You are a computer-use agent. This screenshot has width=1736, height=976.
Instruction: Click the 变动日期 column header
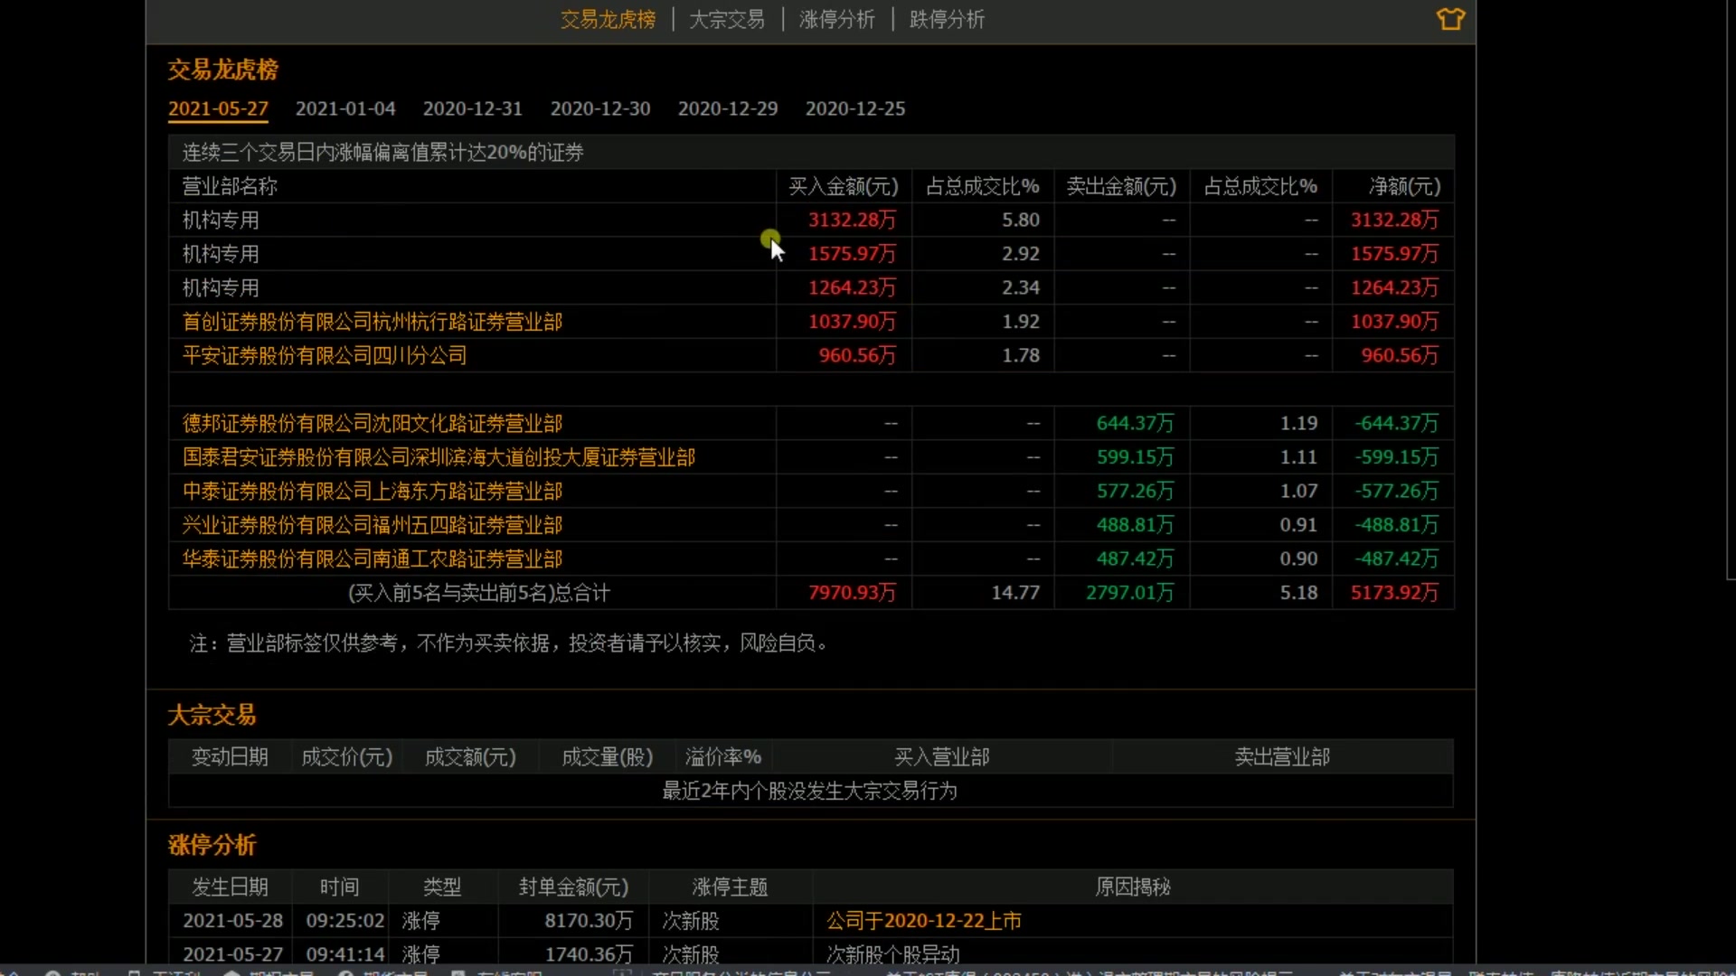[230, 757]
